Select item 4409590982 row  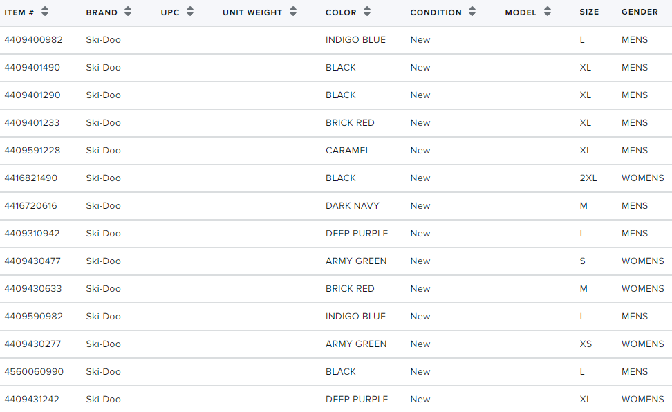[x=336, y=317]
